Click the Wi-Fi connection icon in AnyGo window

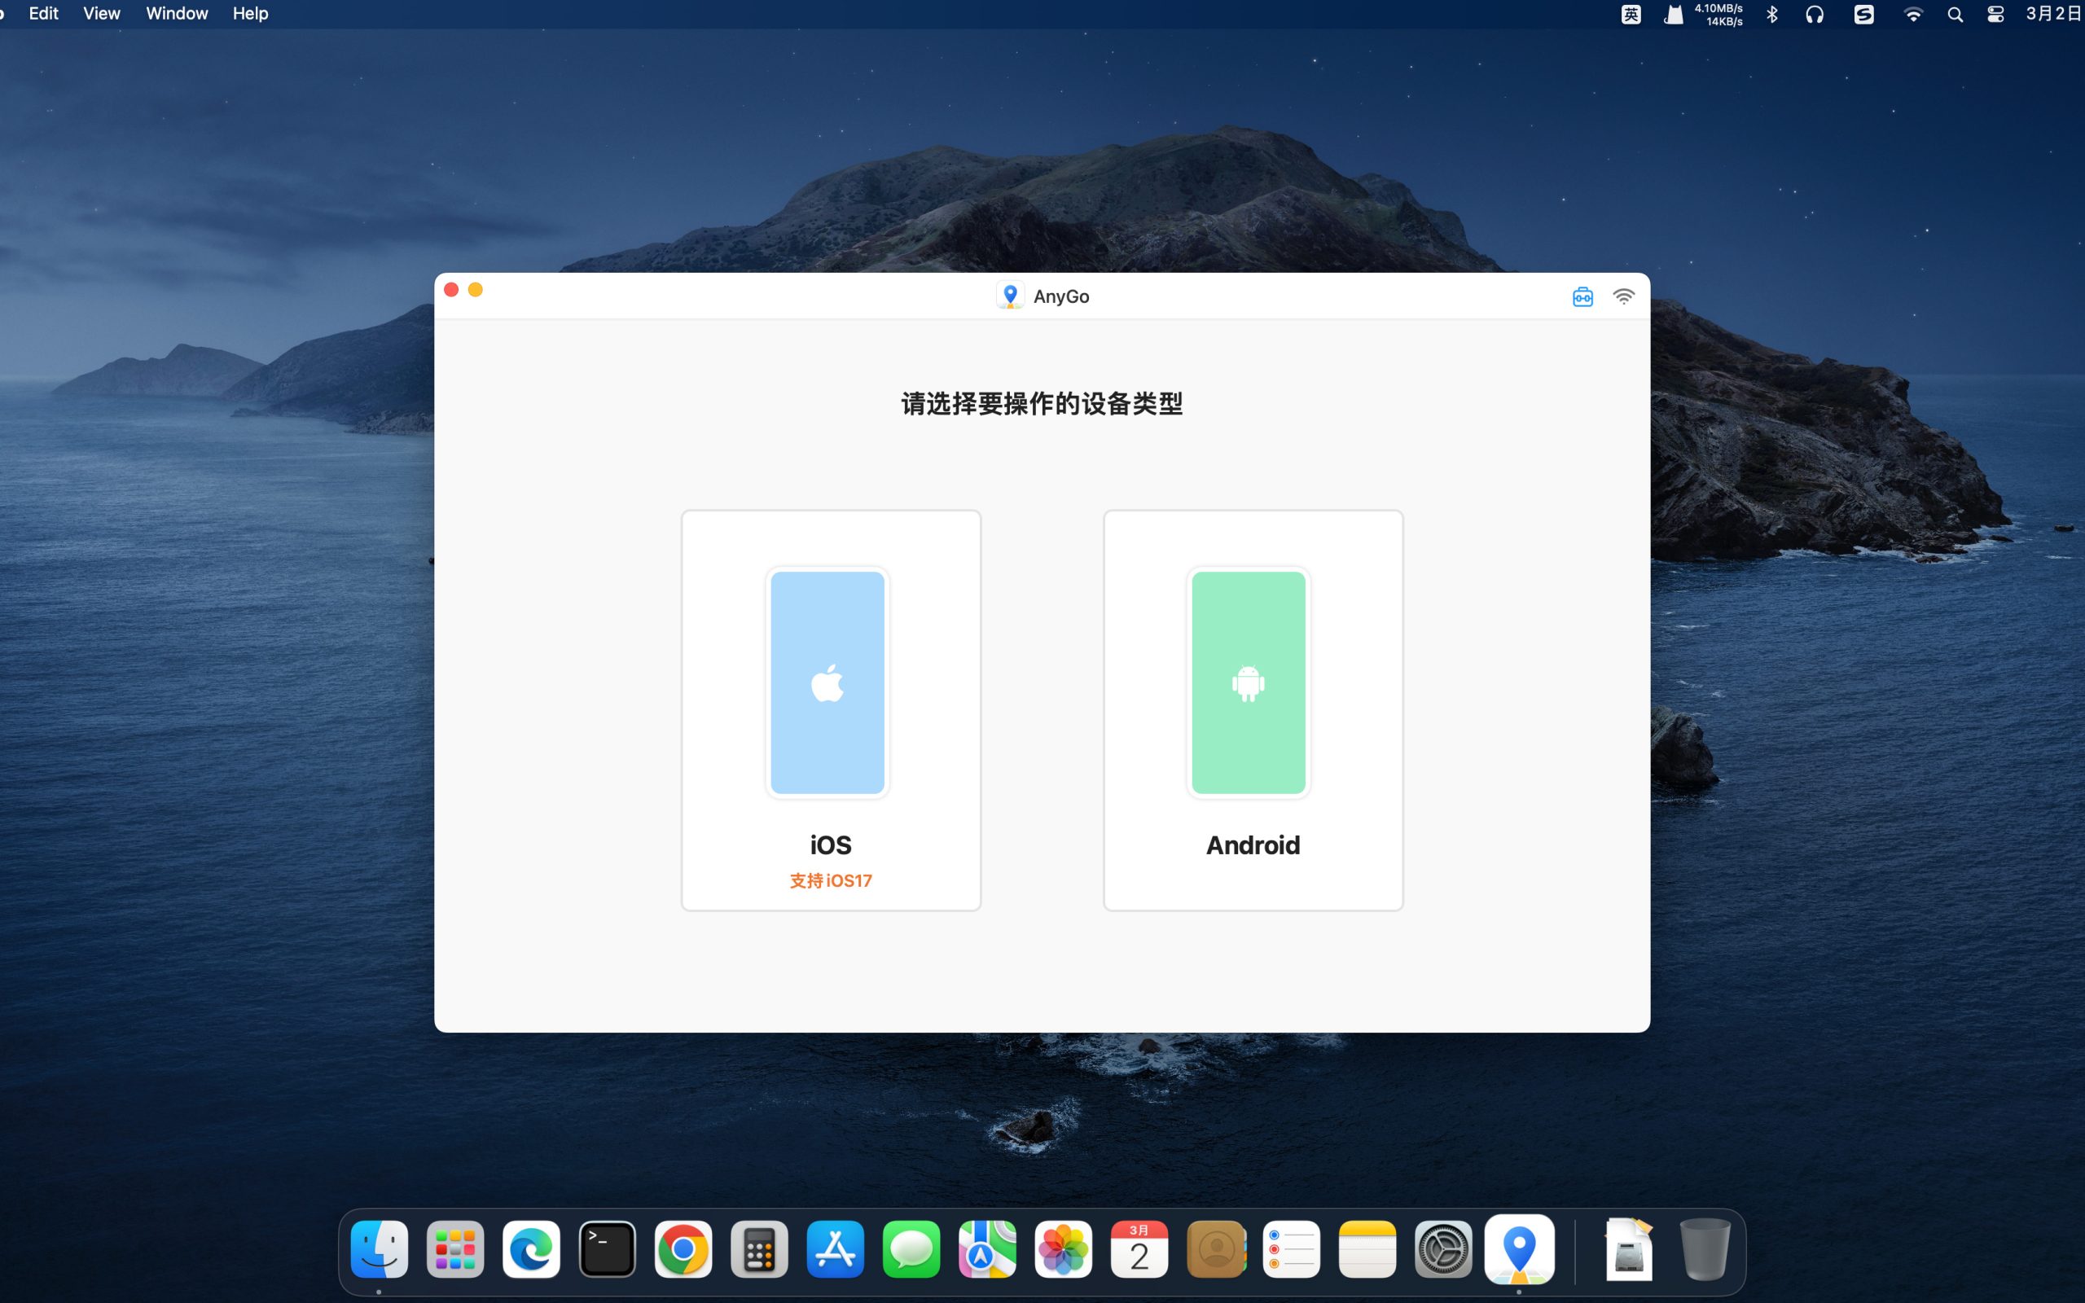tap(1623, 296)
